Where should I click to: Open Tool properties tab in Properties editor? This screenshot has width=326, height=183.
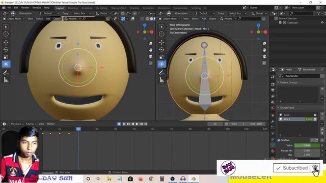tap(273, 77)
